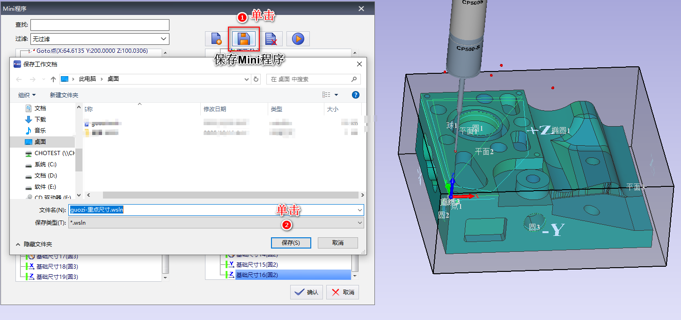
Task: Click 桌面 in the address path
Action: tap(113, 79)
